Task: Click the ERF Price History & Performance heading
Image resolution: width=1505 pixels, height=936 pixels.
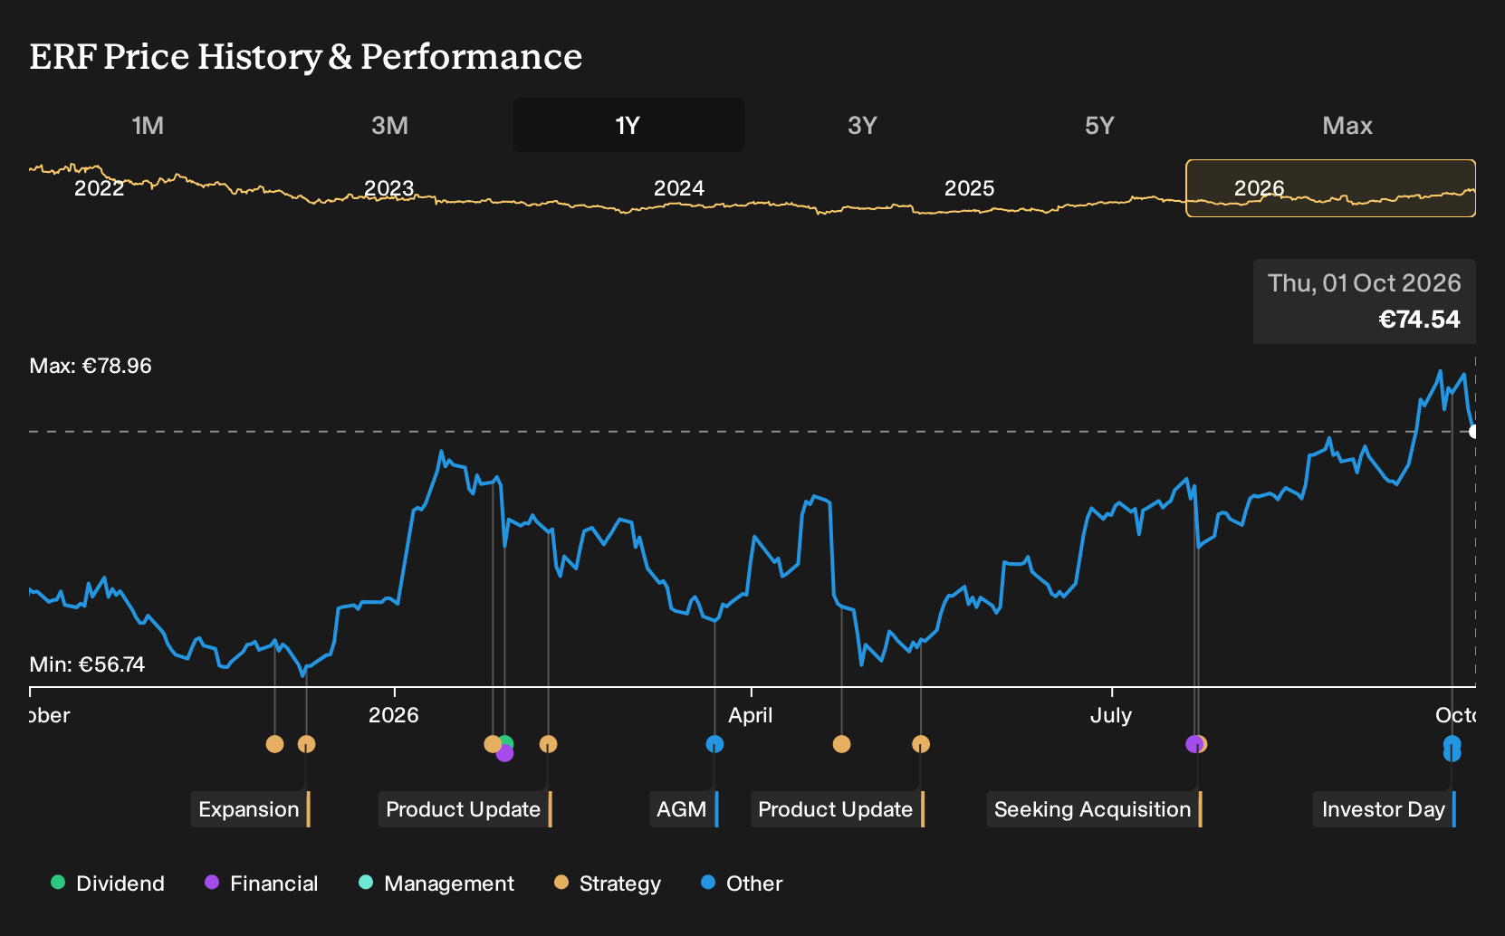Action: 306,56
